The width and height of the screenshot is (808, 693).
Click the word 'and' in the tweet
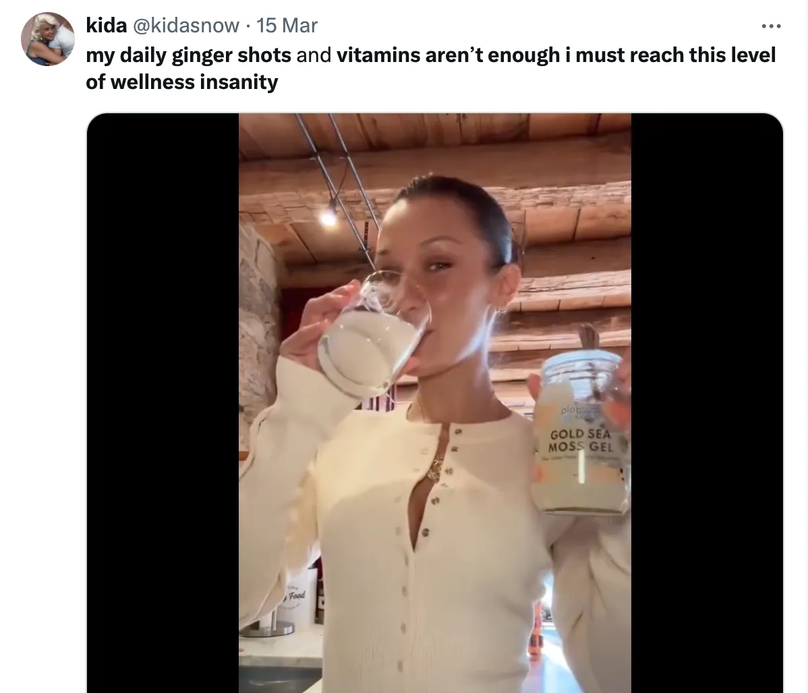tap(314, 55)
